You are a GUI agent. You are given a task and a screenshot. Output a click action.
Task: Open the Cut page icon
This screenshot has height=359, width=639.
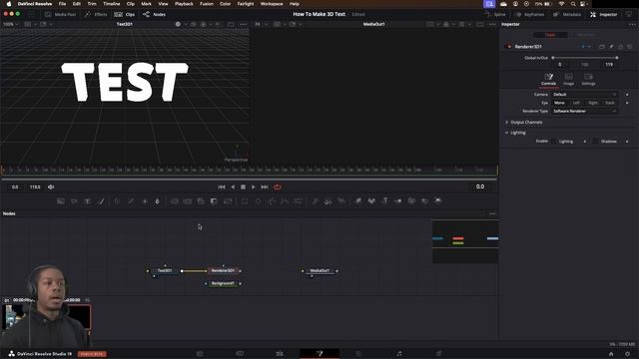tap(240, 353)
